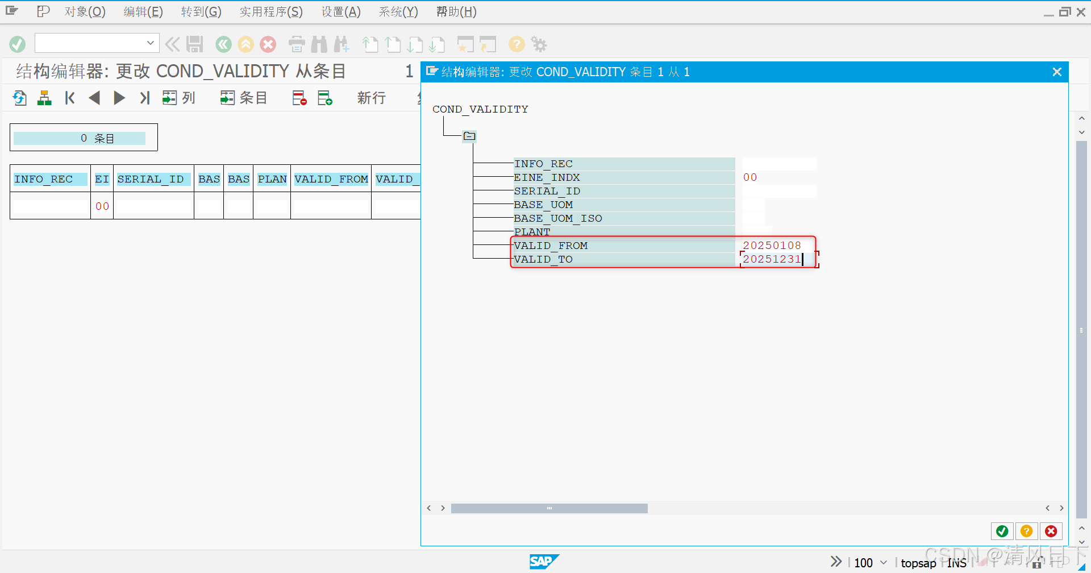Image resolution: width=1091 pixels, height=573 pixels.
Task: Select the INFO_REC column header
Action: [x=50, y=179]
